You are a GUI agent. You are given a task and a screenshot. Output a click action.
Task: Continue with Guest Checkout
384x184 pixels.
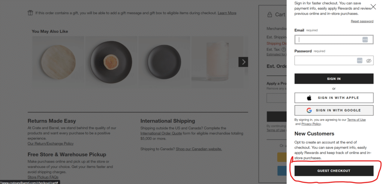click(x=334, y=171)
